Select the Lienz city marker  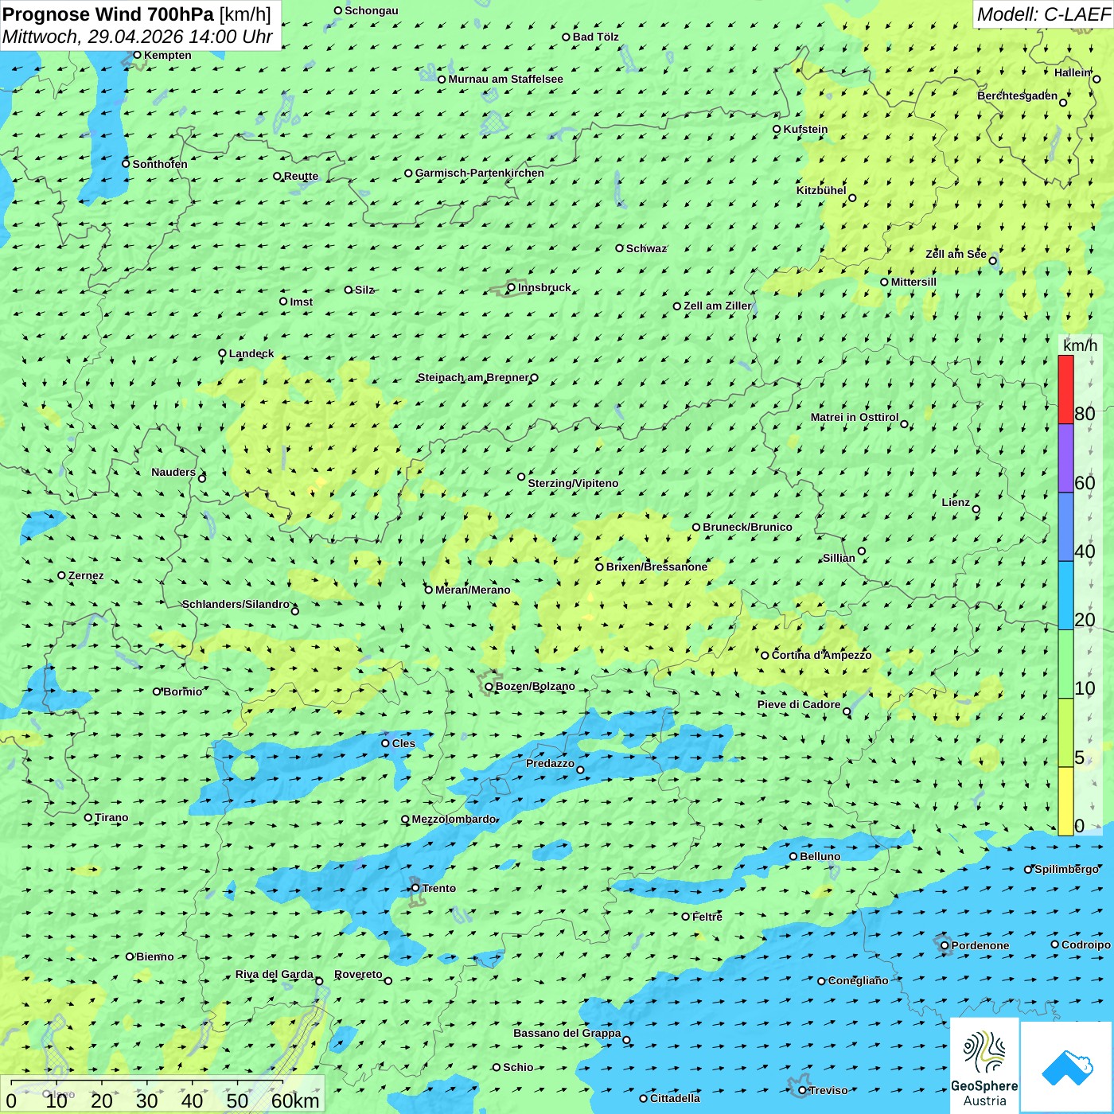coord(976,509)
